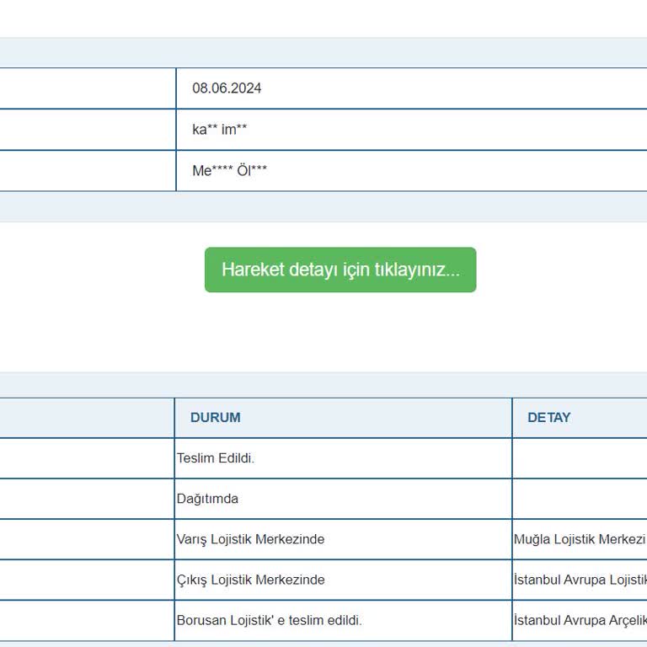The height and width of the screenshot is (647, 647).
Task: Click the DETAY column header
Action: tap(548, 418)
